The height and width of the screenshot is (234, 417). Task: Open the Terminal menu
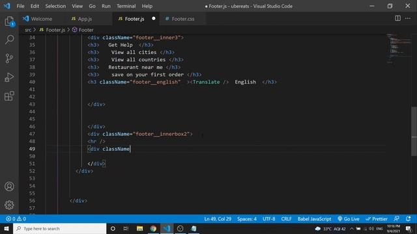pos(126,6)
